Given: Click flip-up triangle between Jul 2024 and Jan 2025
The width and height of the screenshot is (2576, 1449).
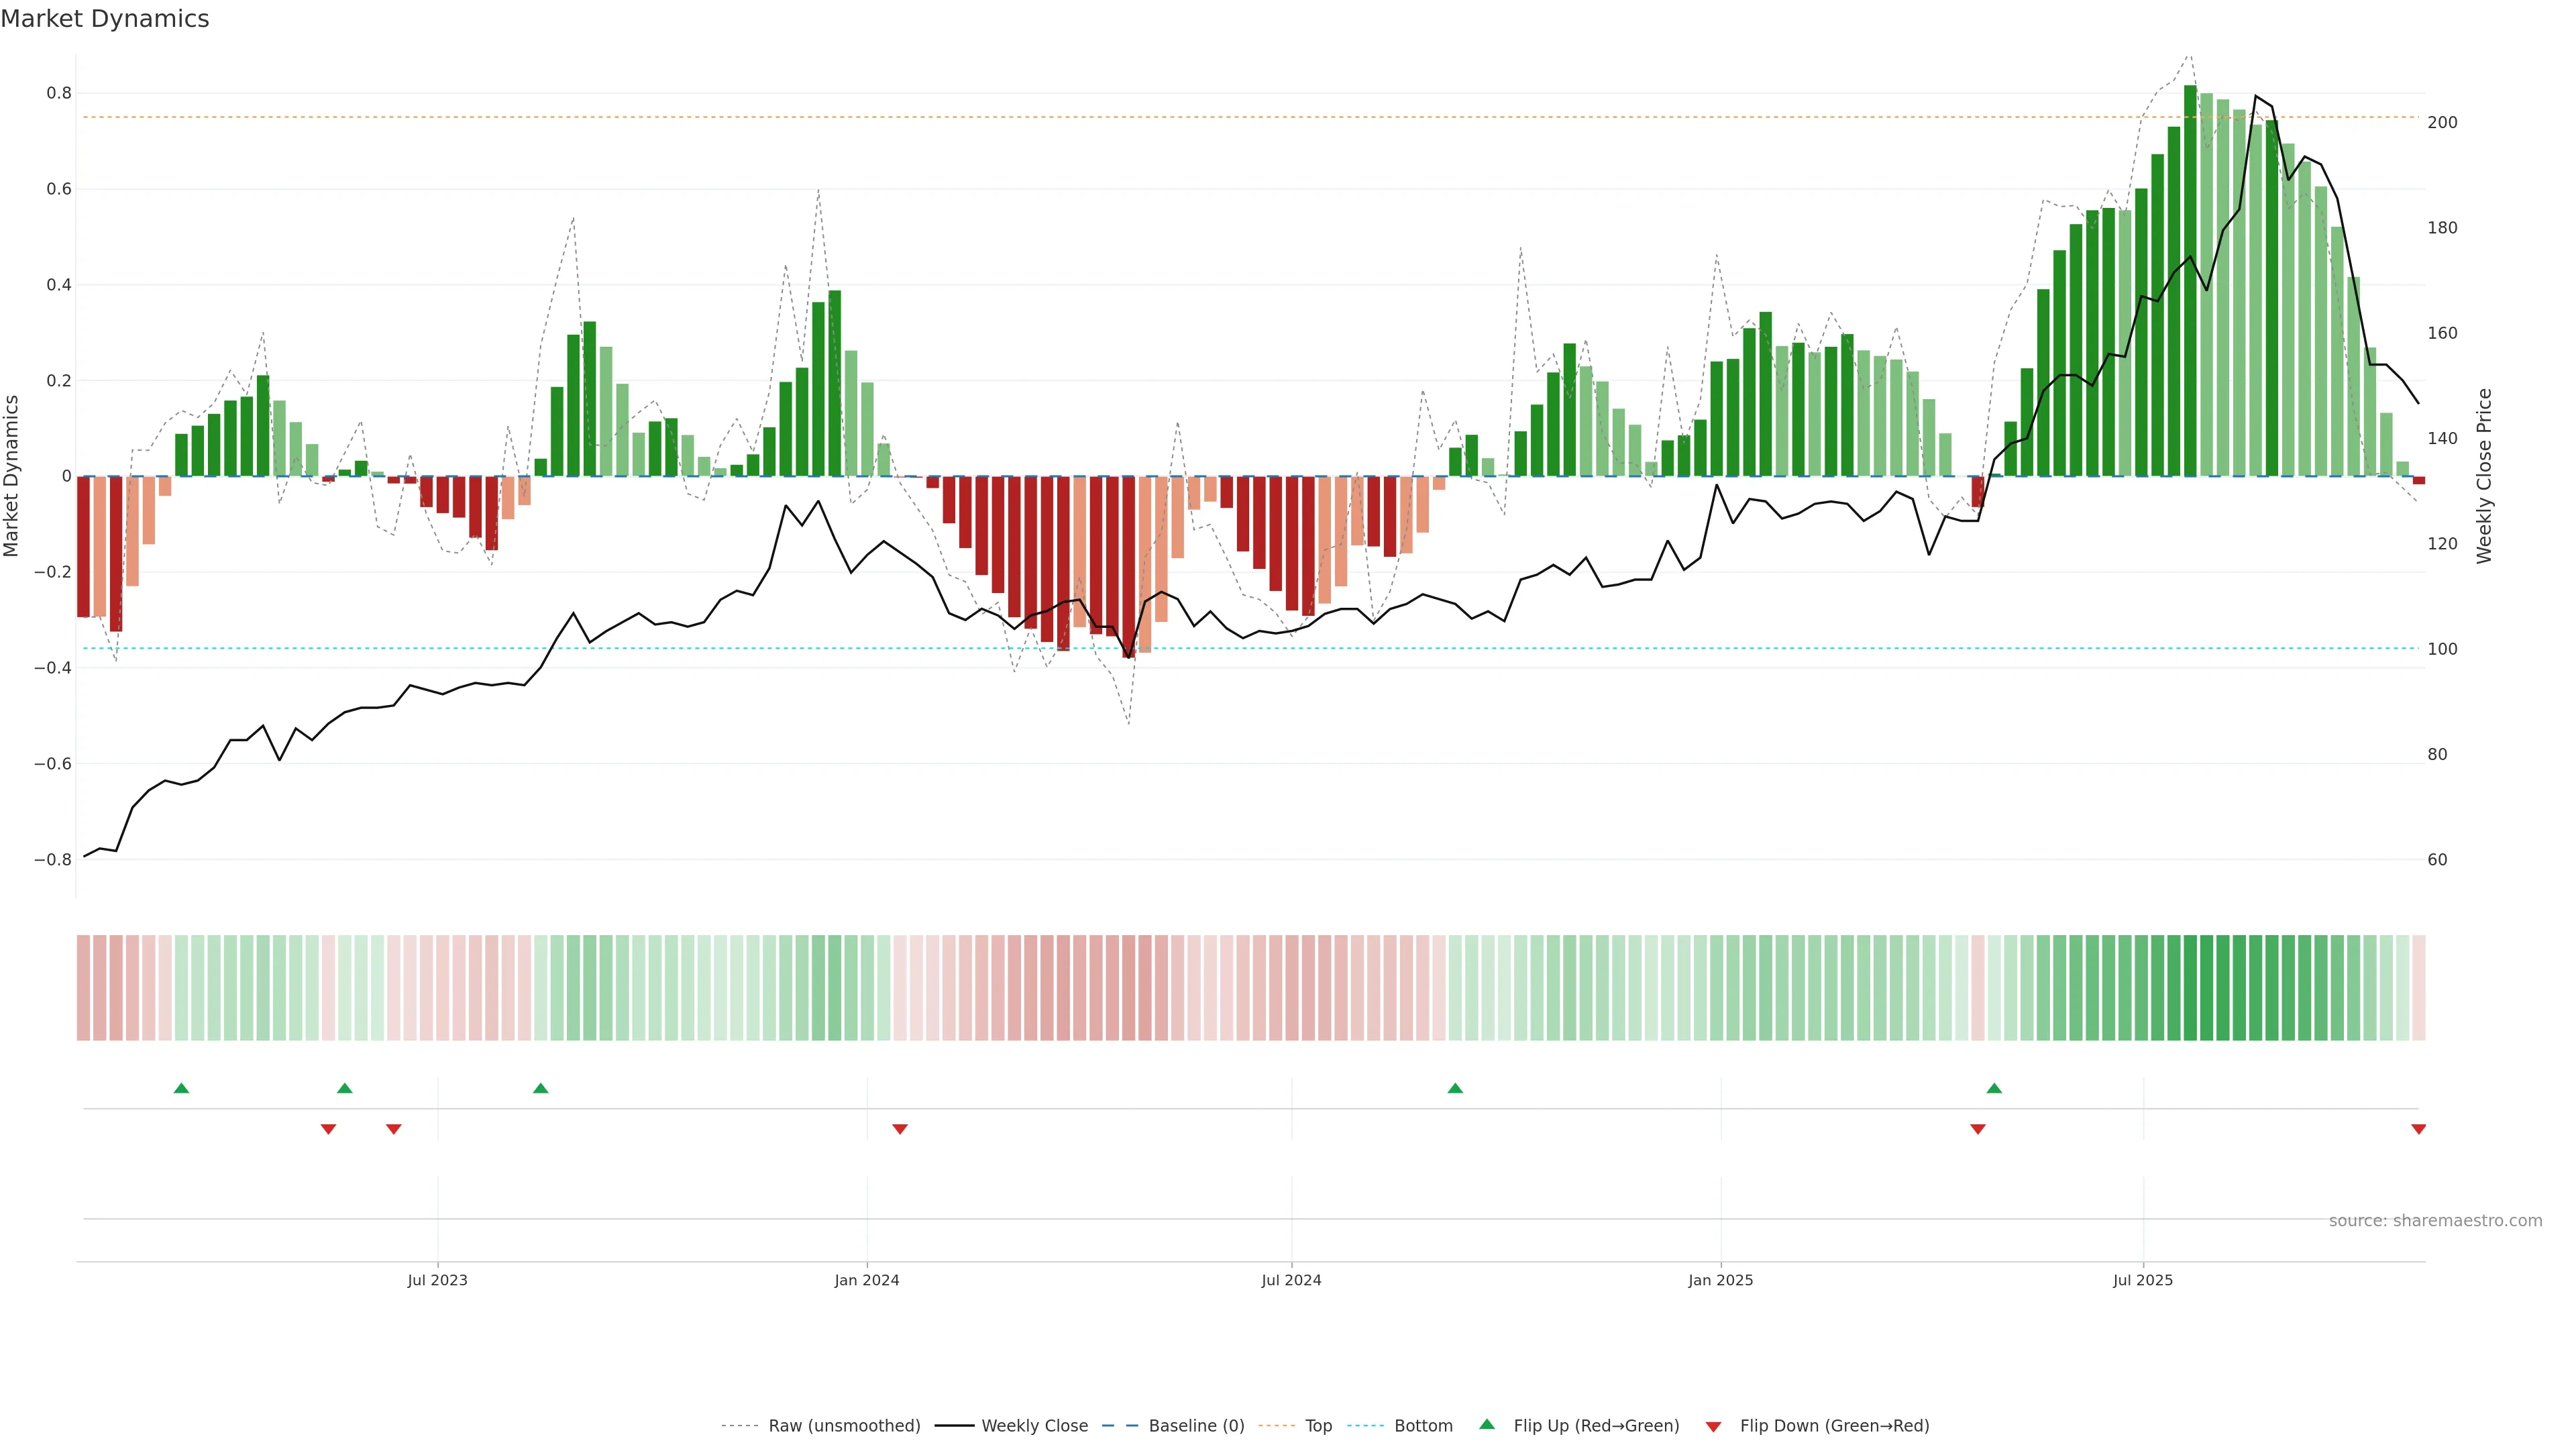Looking at the screenshot, I should click(x=1455, y=1088).
